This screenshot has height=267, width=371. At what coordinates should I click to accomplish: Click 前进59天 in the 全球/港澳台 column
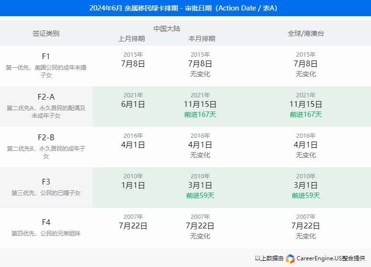(x=306, y=195)
